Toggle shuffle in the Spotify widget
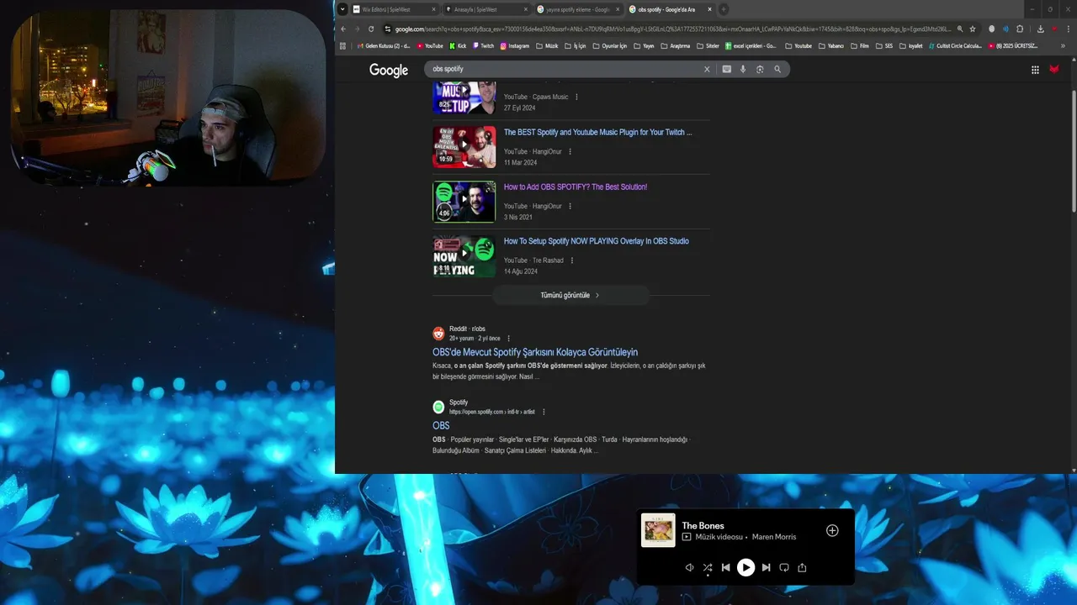The image size is (1077, 605). pos(708,567)
